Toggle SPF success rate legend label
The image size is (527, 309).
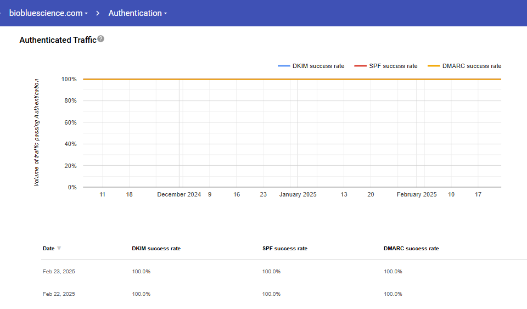(x=393, y=66)
